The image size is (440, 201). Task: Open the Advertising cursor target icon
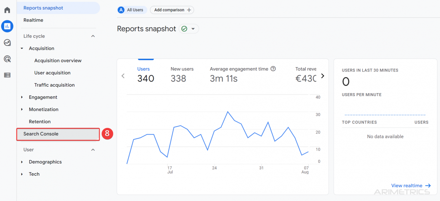pos(7,59)
